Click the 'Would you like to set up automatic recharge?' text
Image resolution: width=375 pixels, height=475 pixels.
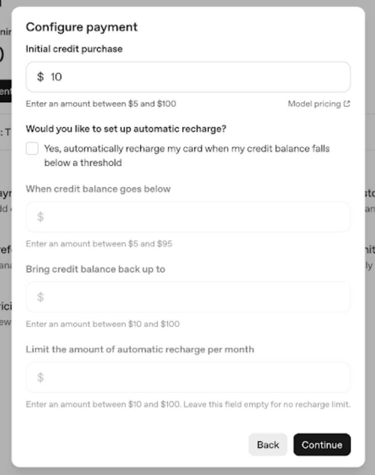point(126,129)
